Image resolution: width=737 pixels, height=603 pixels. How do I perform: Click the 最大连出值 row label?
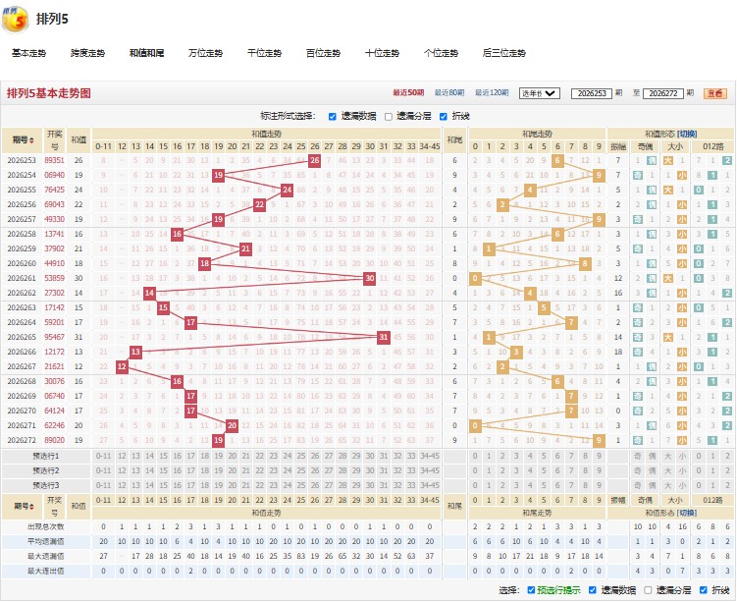[x=45, y=571]
